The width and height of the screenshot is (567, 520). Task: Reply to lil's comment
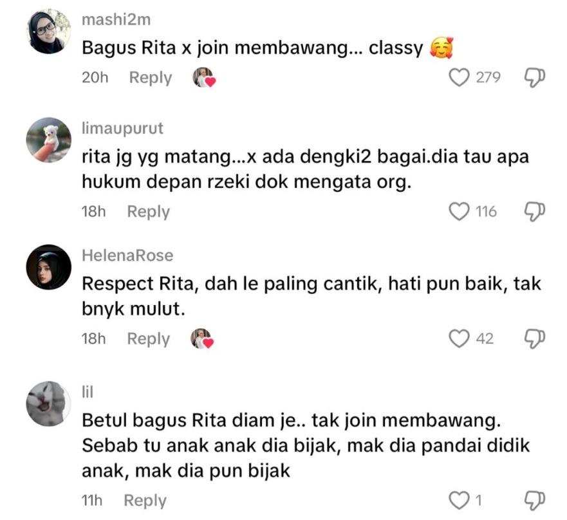(x=145, y=501)
